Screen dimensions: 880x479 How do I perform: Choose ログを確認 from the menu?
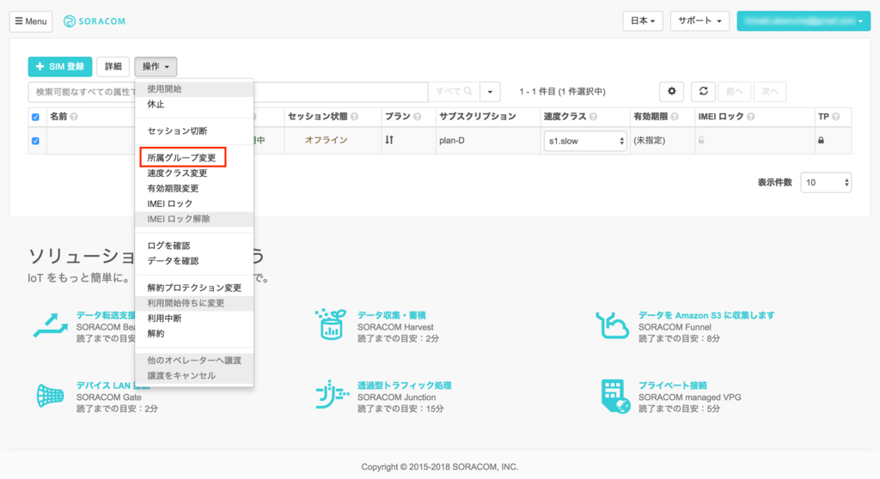tap(193, 246)
